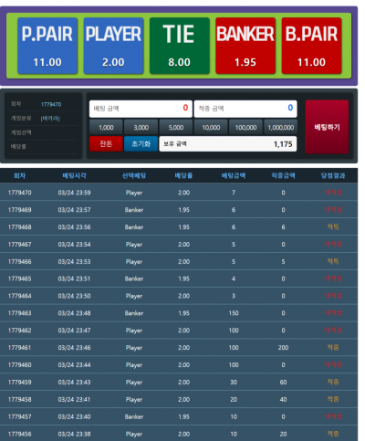The width and height of the screenshot is (365, 441).
Task: Click the 당첨결과 column header
Action: point(333,175)
